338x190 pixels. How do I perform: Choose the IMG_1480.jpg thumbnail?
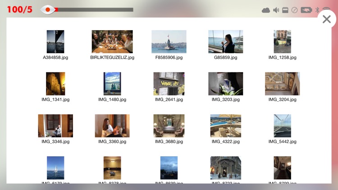tap(112, 84)
